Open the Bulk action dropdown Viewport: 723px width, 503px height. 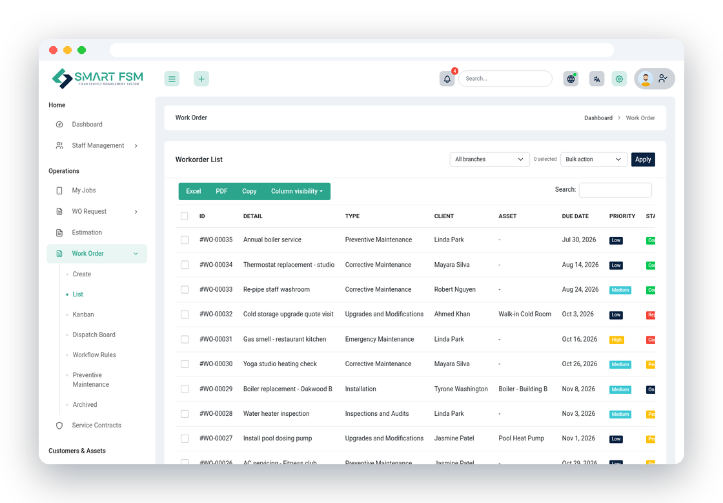(594, 159)
